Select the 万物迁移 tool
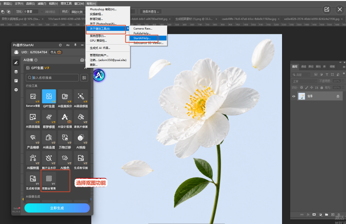Image resolution: width=346 pixels, height=224 pixels. 65,140
